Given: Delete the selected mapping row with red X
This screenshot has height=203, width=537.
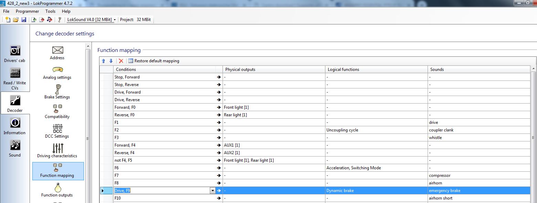Looking at the screenshot, I should point(121,61).
